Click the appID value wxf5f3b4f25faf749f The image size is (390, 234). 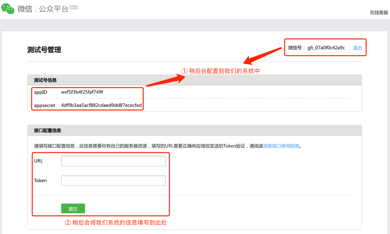click(82, 92)
